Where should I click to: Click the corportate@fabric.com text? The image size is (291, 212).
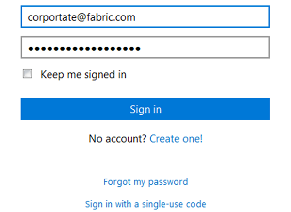point(81,17)
